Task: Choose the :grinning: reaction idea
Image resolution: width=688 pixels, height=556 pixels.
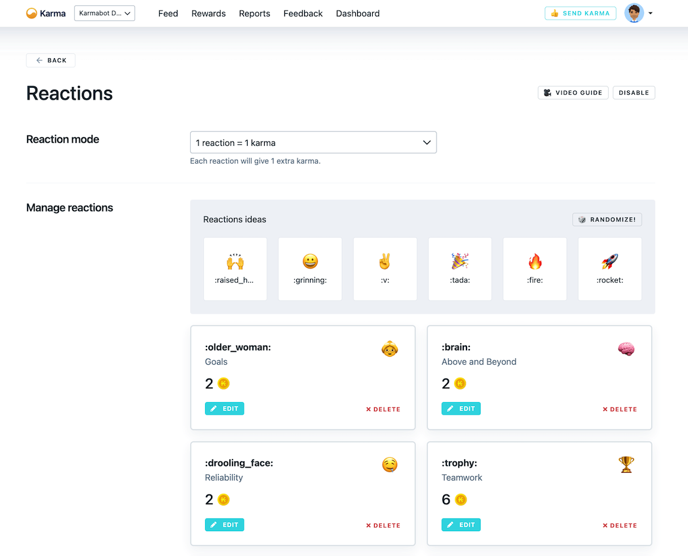Action: [310, 269]
